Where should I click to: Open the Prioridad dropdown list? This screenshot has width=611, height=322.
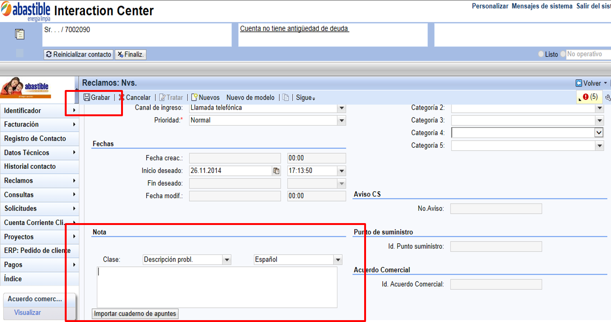342,120
